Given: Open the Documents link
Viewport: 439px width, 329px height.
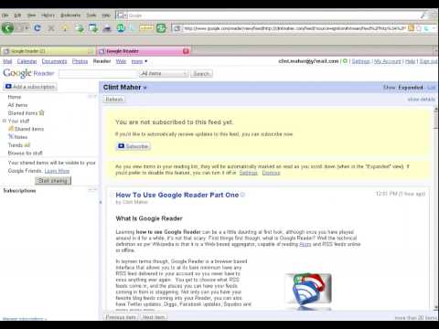Looking at the screenshot, I should click(x=54, y=61).
